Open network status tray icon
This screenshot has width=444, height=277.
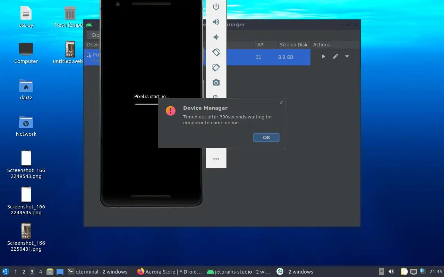pos(413,271)
